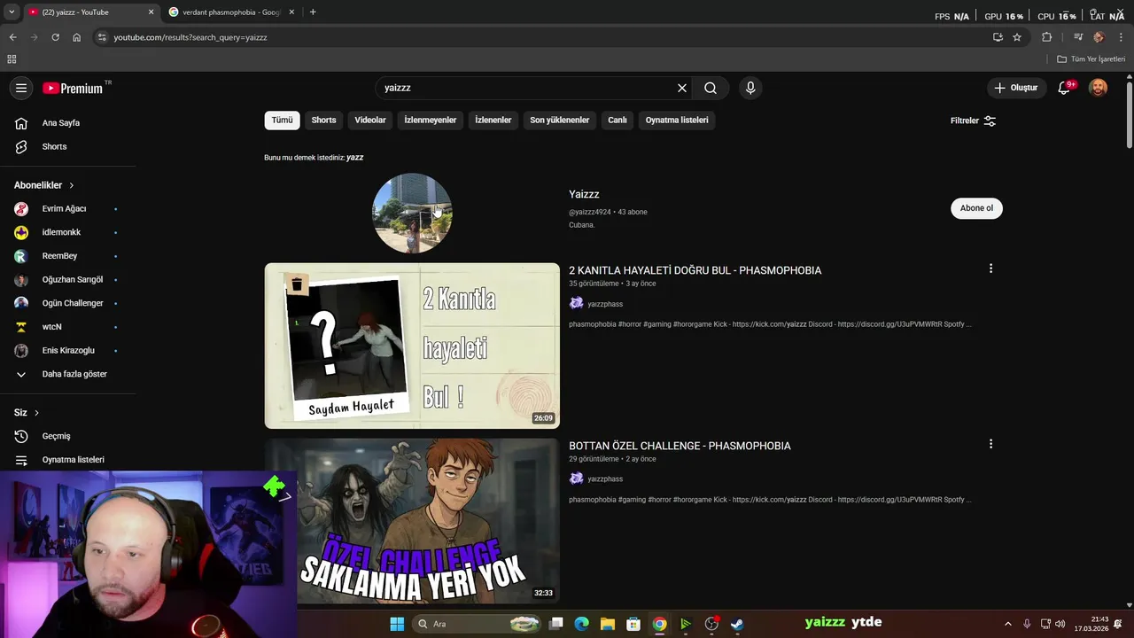1134x638 pixels.
Task: Open the notifications bell
Action: [x=1064, y=88]
